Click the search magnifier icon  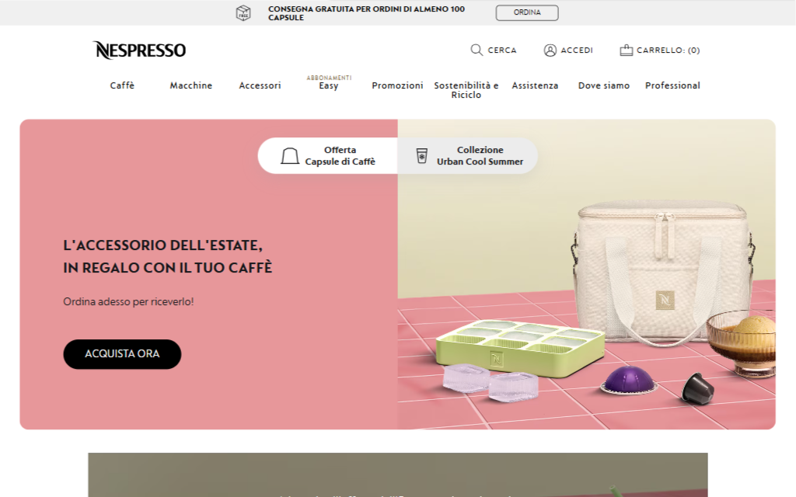477,50
